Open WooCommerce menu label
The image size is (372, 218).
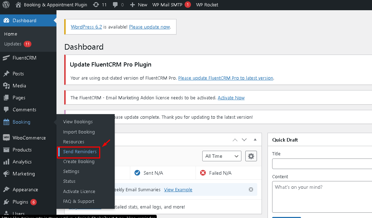pos(29,138)
